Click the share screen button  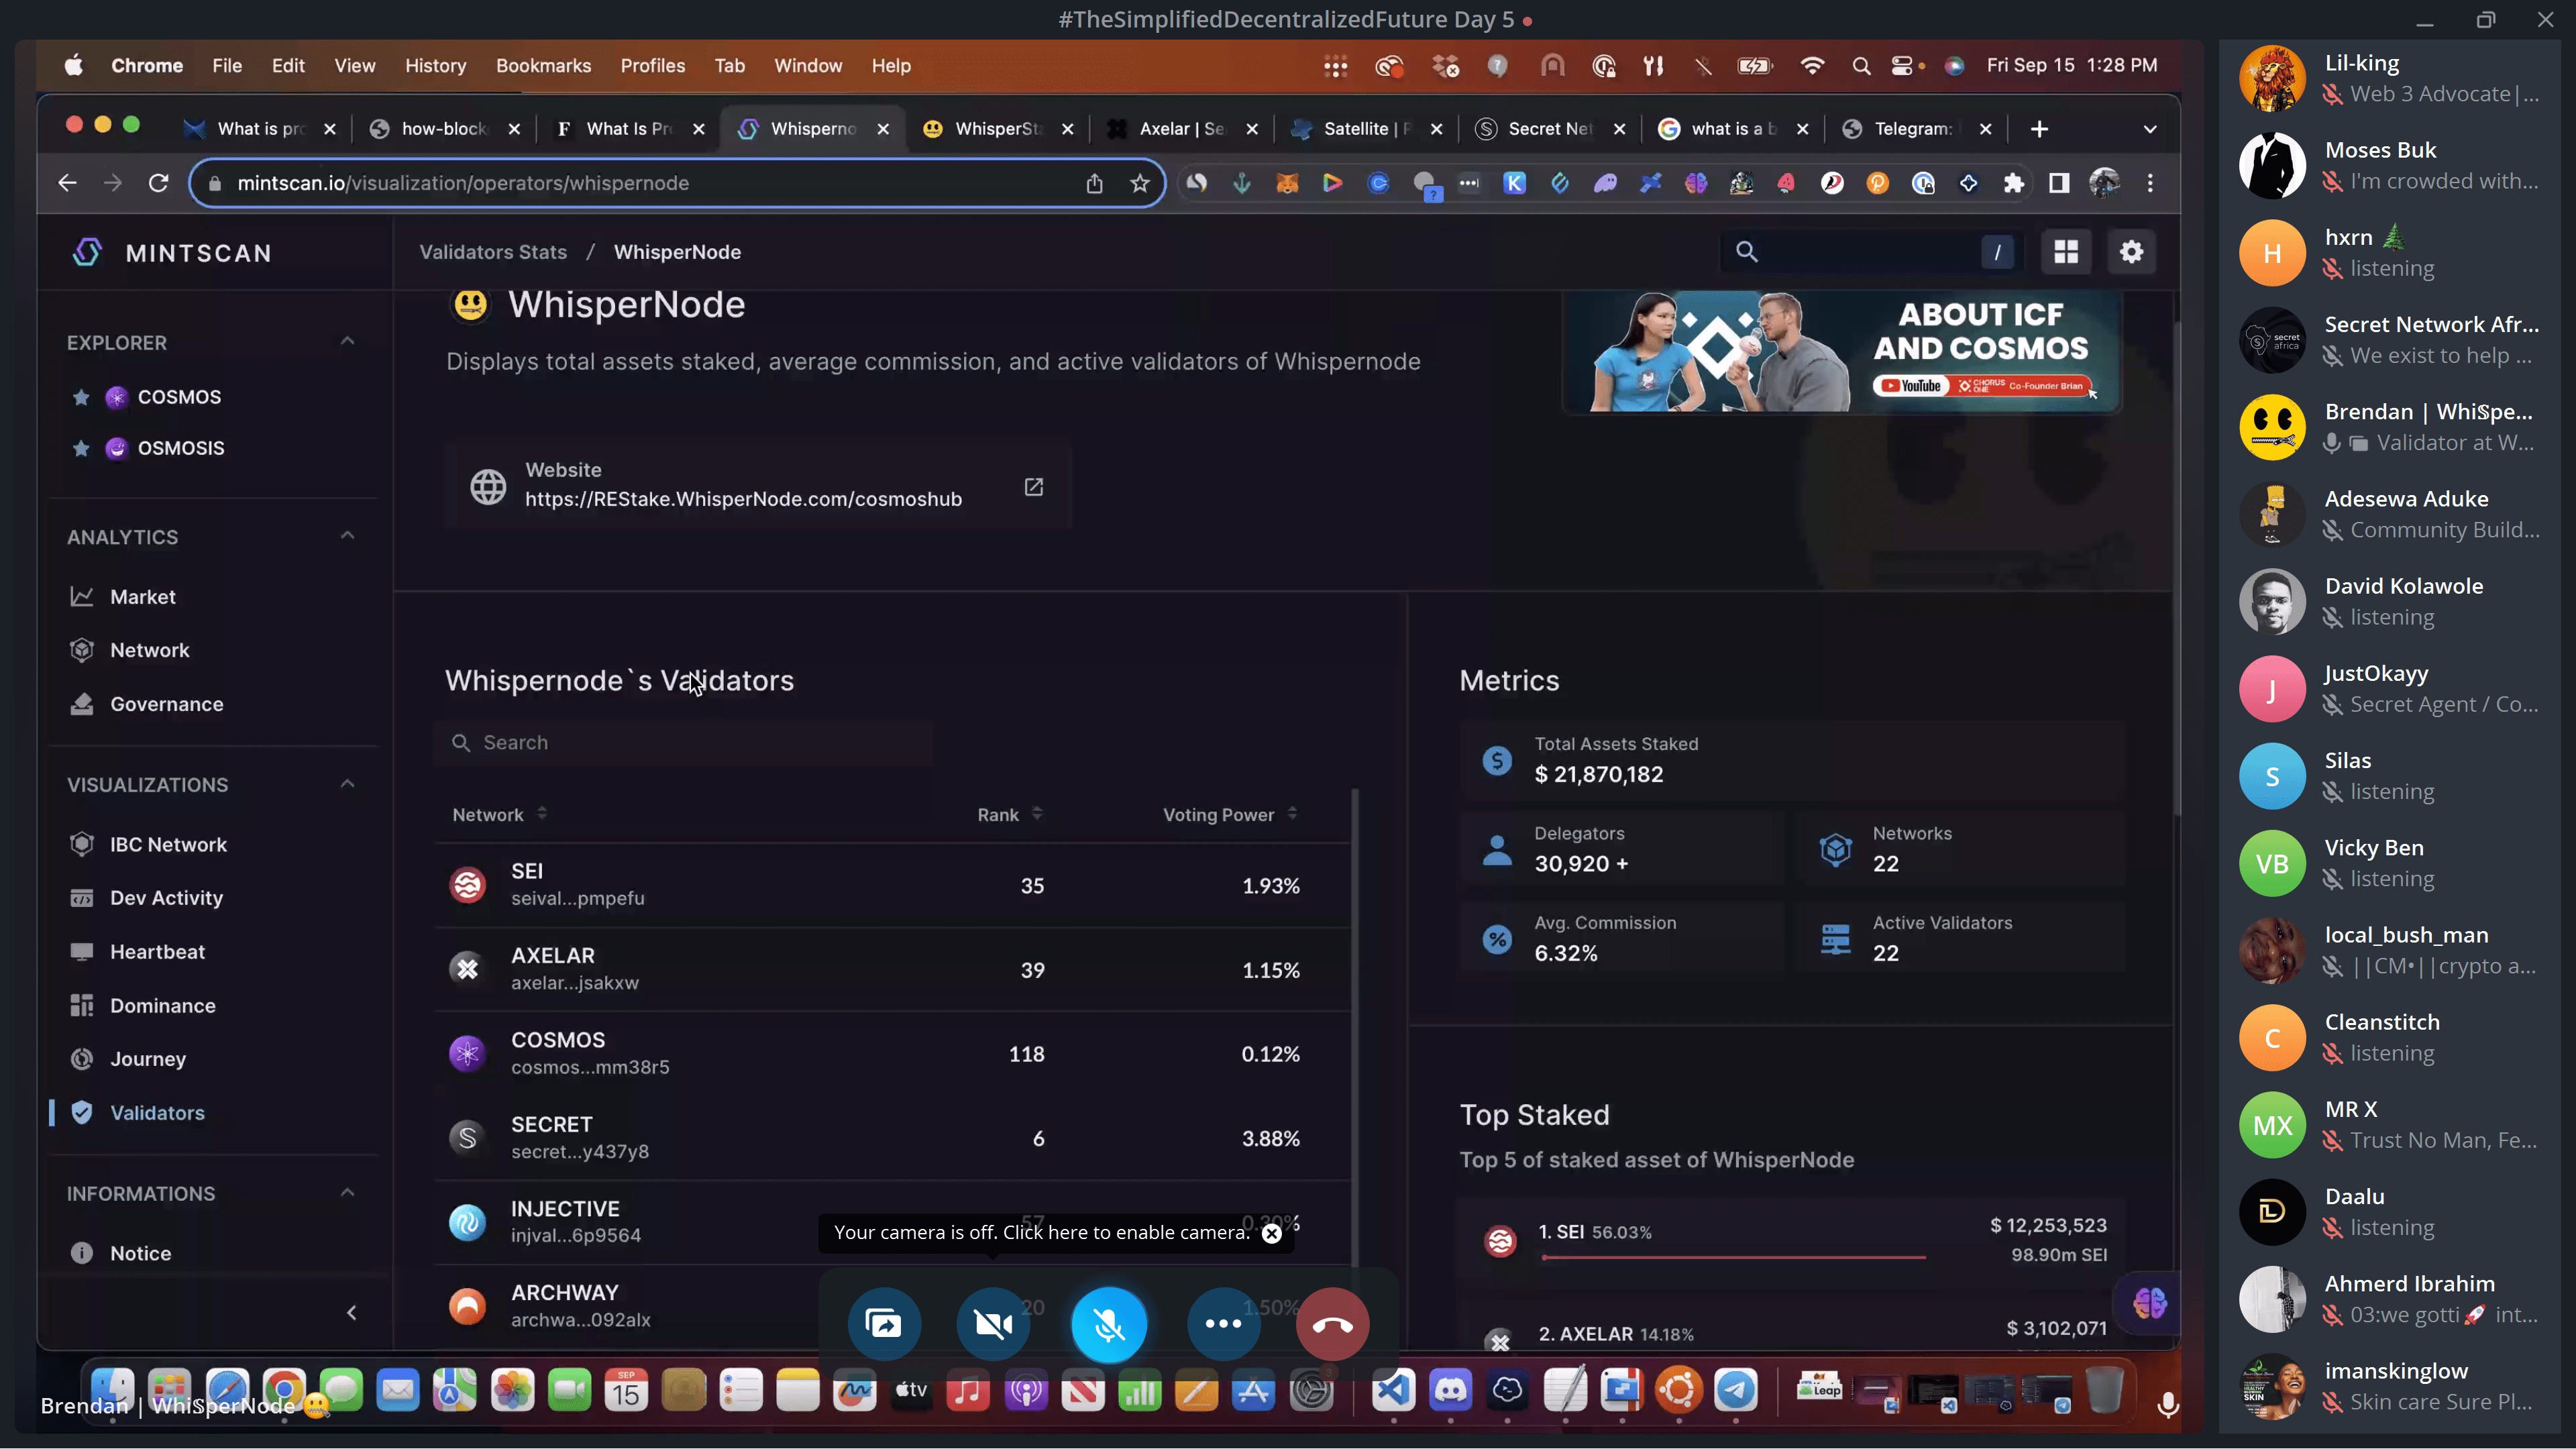pyautogui.click(x=883, y=1324)
